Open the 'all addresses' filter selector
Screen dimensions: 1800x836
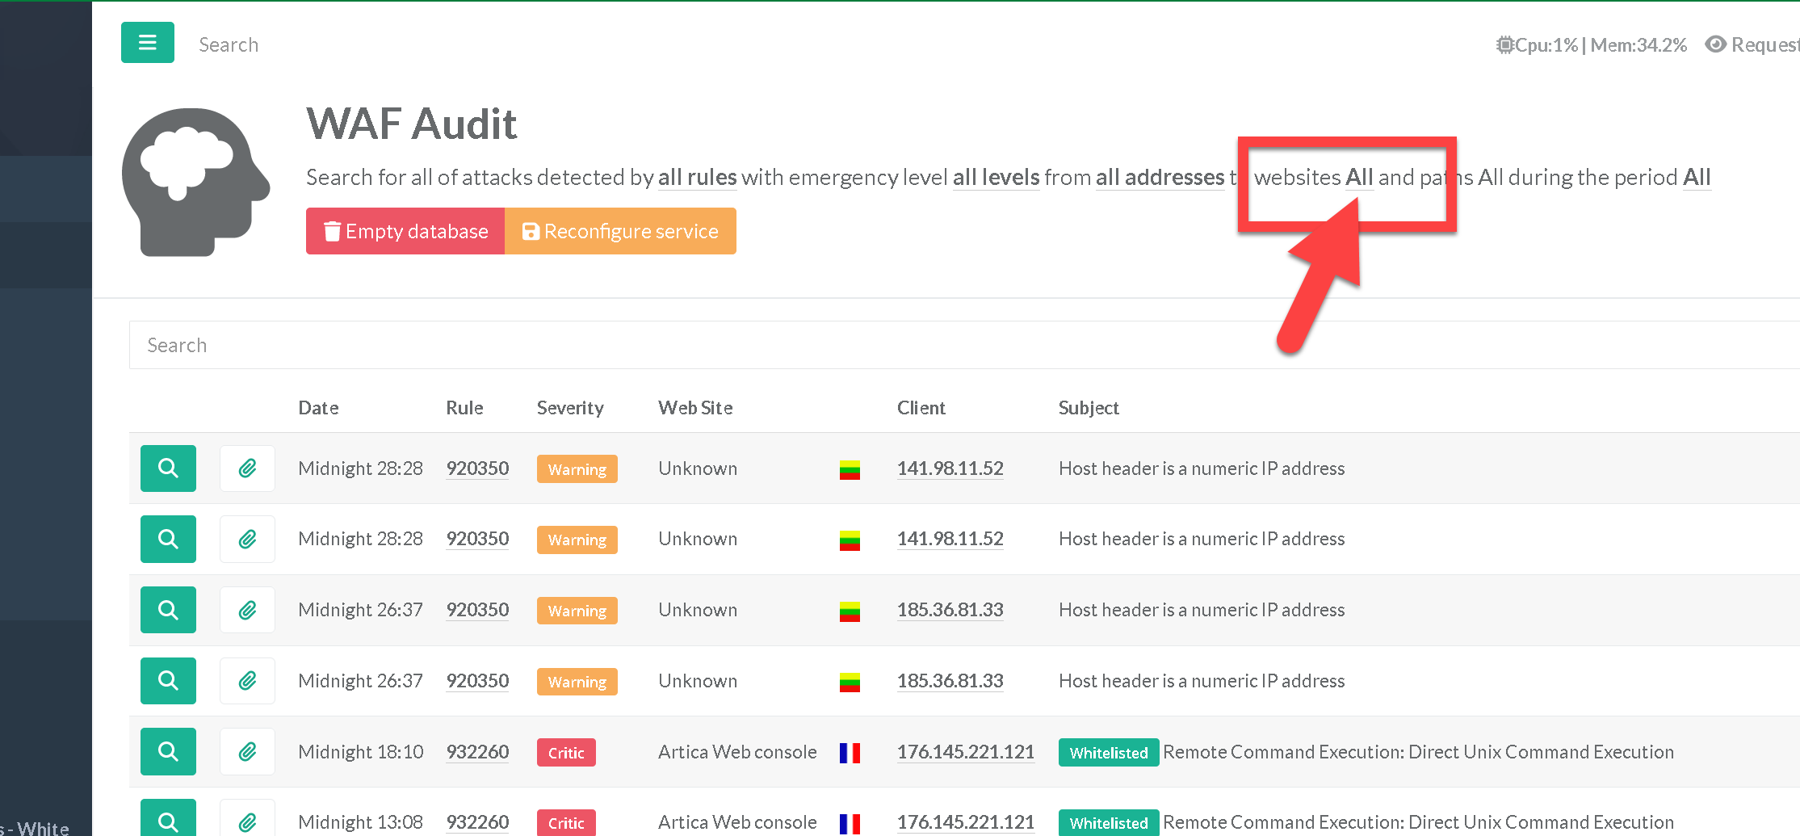[x=1160, y=178]
